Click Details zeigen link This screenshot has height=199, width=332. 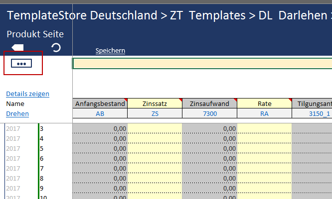[x=27, y=94]
